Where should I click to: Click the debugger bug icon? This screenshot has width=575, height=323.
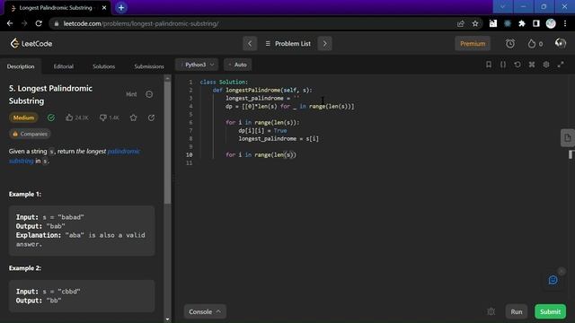click(491, 311)
